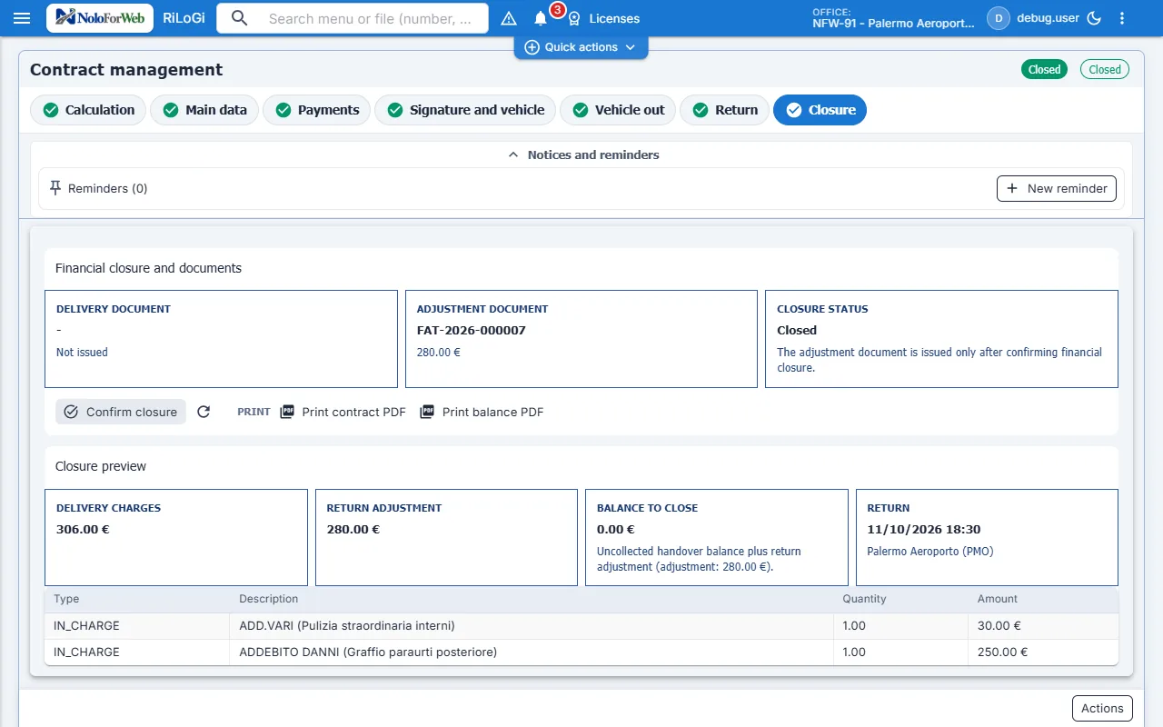Open the warning alerts triangle icon
This screenshot has width=1163, height=727.
(509, 18)
